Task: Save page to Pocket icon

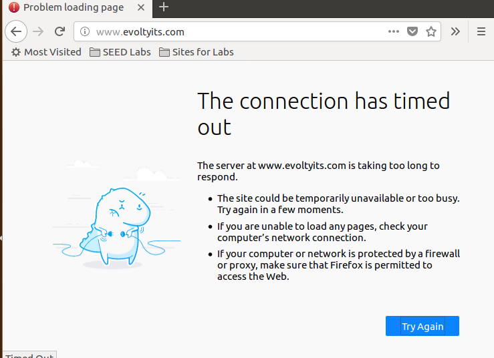Action: pyautogui.click(x=412, y=31)
